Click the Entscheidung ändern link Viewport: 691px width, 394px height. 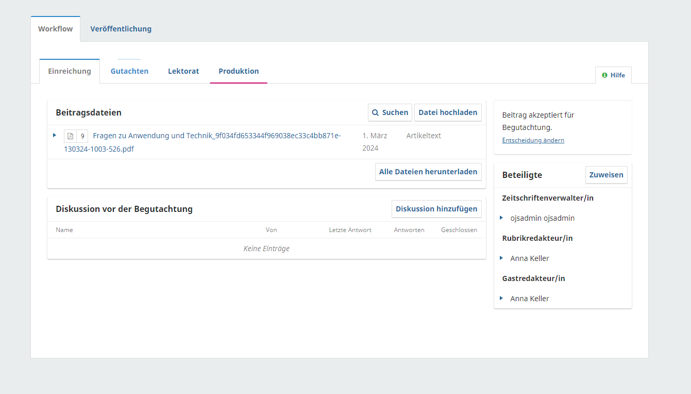coord(533,140)
